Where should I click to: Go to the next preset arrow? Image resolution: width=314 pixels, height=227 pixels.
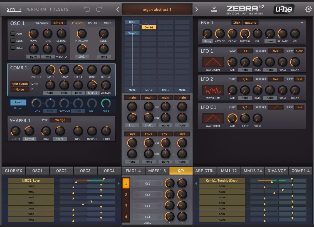[197, 9]
